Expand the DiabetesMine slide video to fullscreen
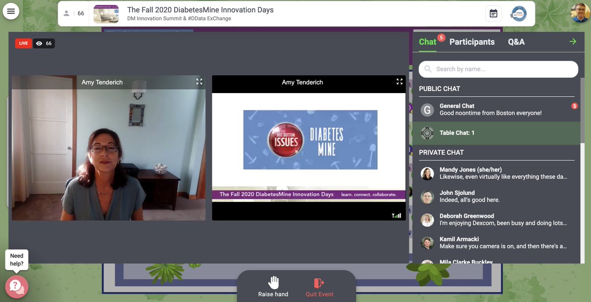The height and width of the screenshot is (302, 591). 399,81
